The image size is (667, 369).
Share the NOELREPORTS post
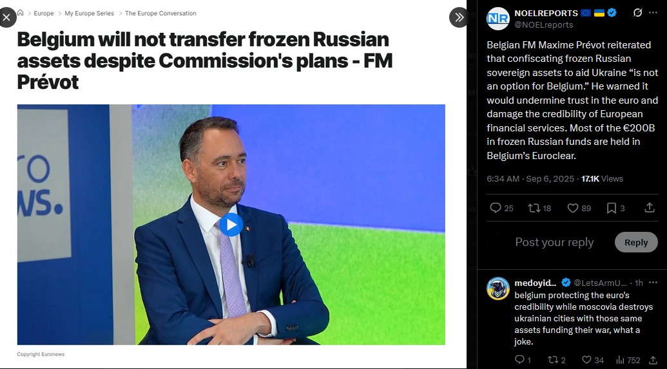649,208
